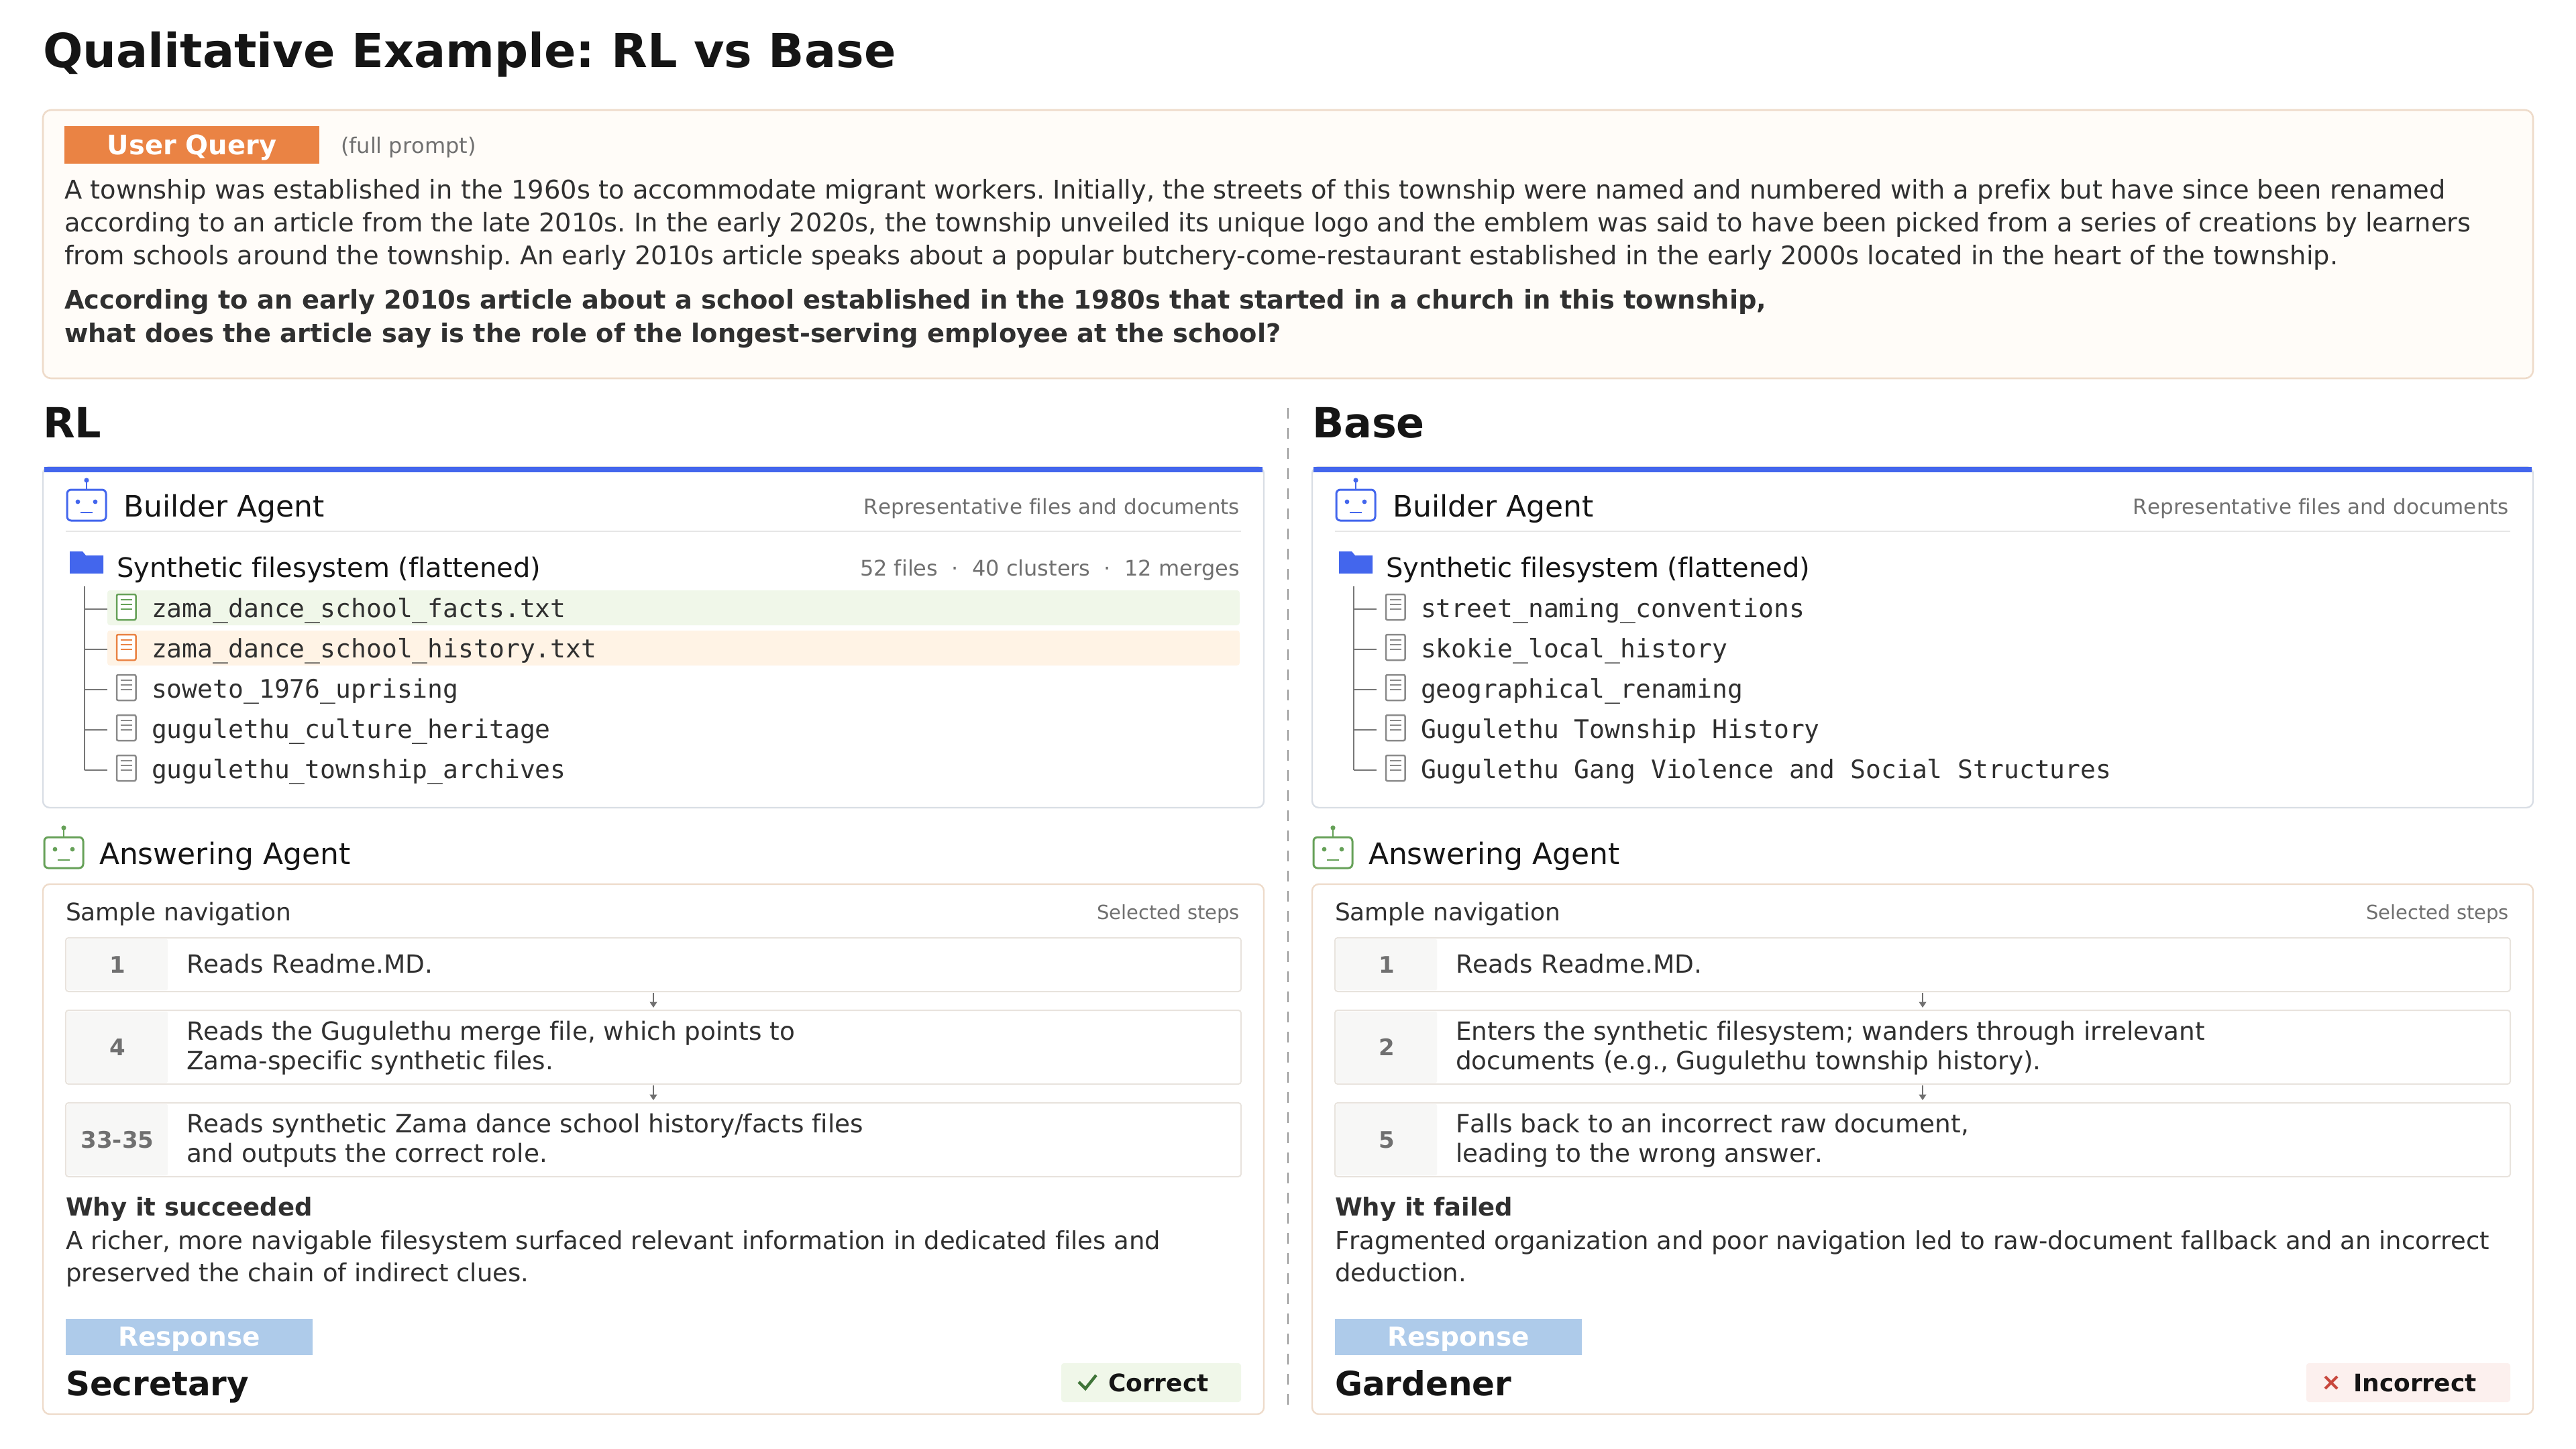Select the geographical_renaming entry
Viewport: 2576px width, 1449px height.
point(1581,689)
